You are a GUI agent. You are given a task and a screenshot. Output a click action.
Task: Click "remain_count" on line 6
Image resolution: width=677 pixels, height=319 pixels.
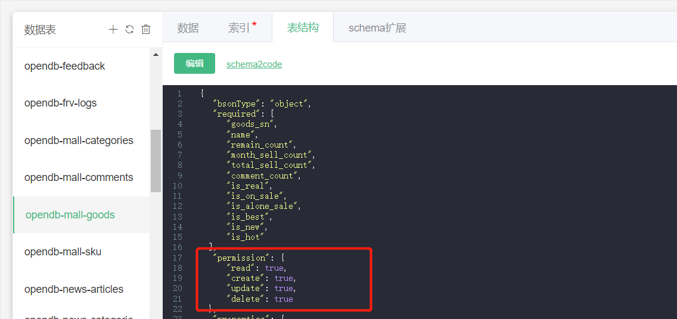(x=260, y=145)
